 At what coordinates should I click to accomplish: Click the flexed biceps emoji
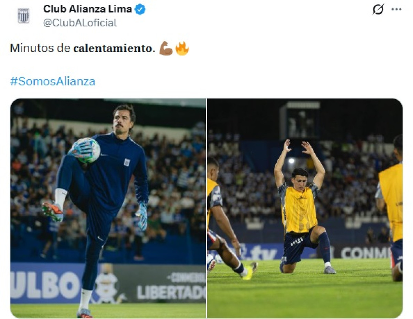(166, 48)
